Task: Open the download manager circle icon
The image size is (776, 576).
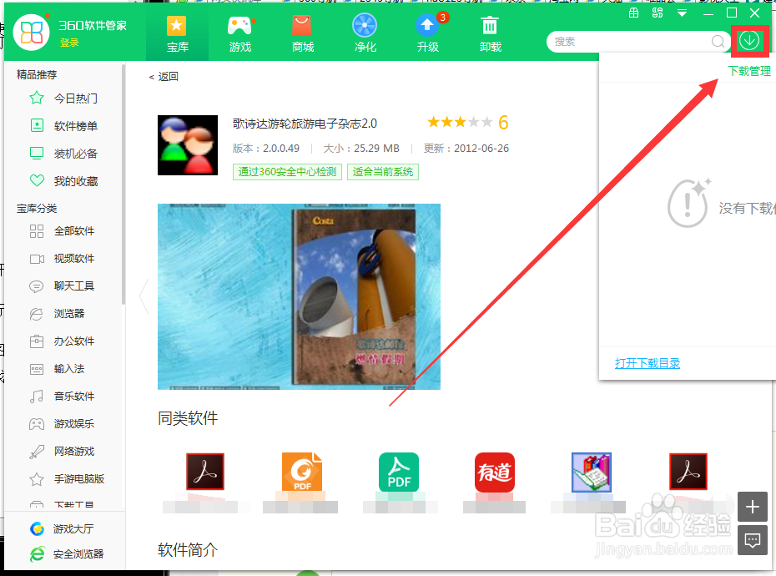Action: pos(748,40)
